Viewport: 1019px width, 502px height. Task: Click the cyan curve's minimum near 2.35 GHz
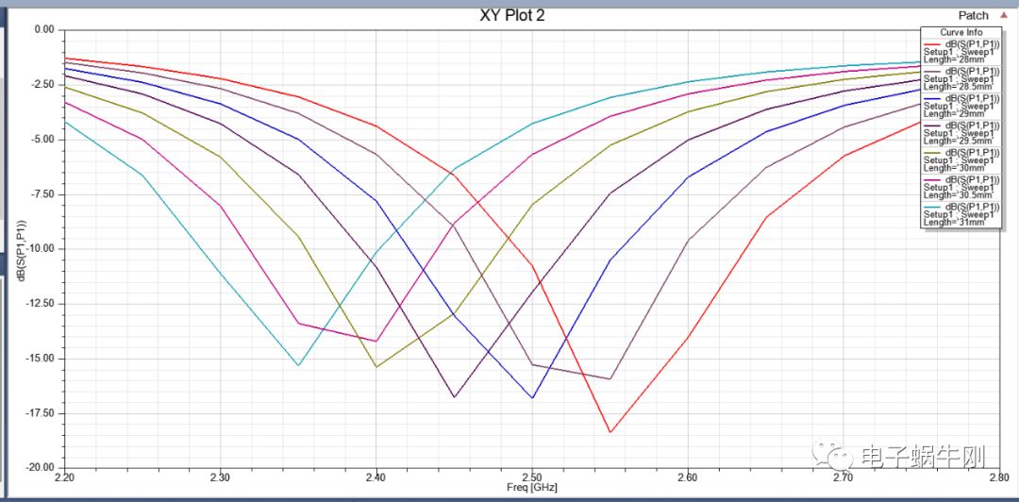coord(298,365)
